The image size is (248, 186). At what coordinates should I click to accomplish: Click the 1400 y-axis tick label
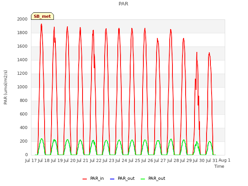[22, 60]
